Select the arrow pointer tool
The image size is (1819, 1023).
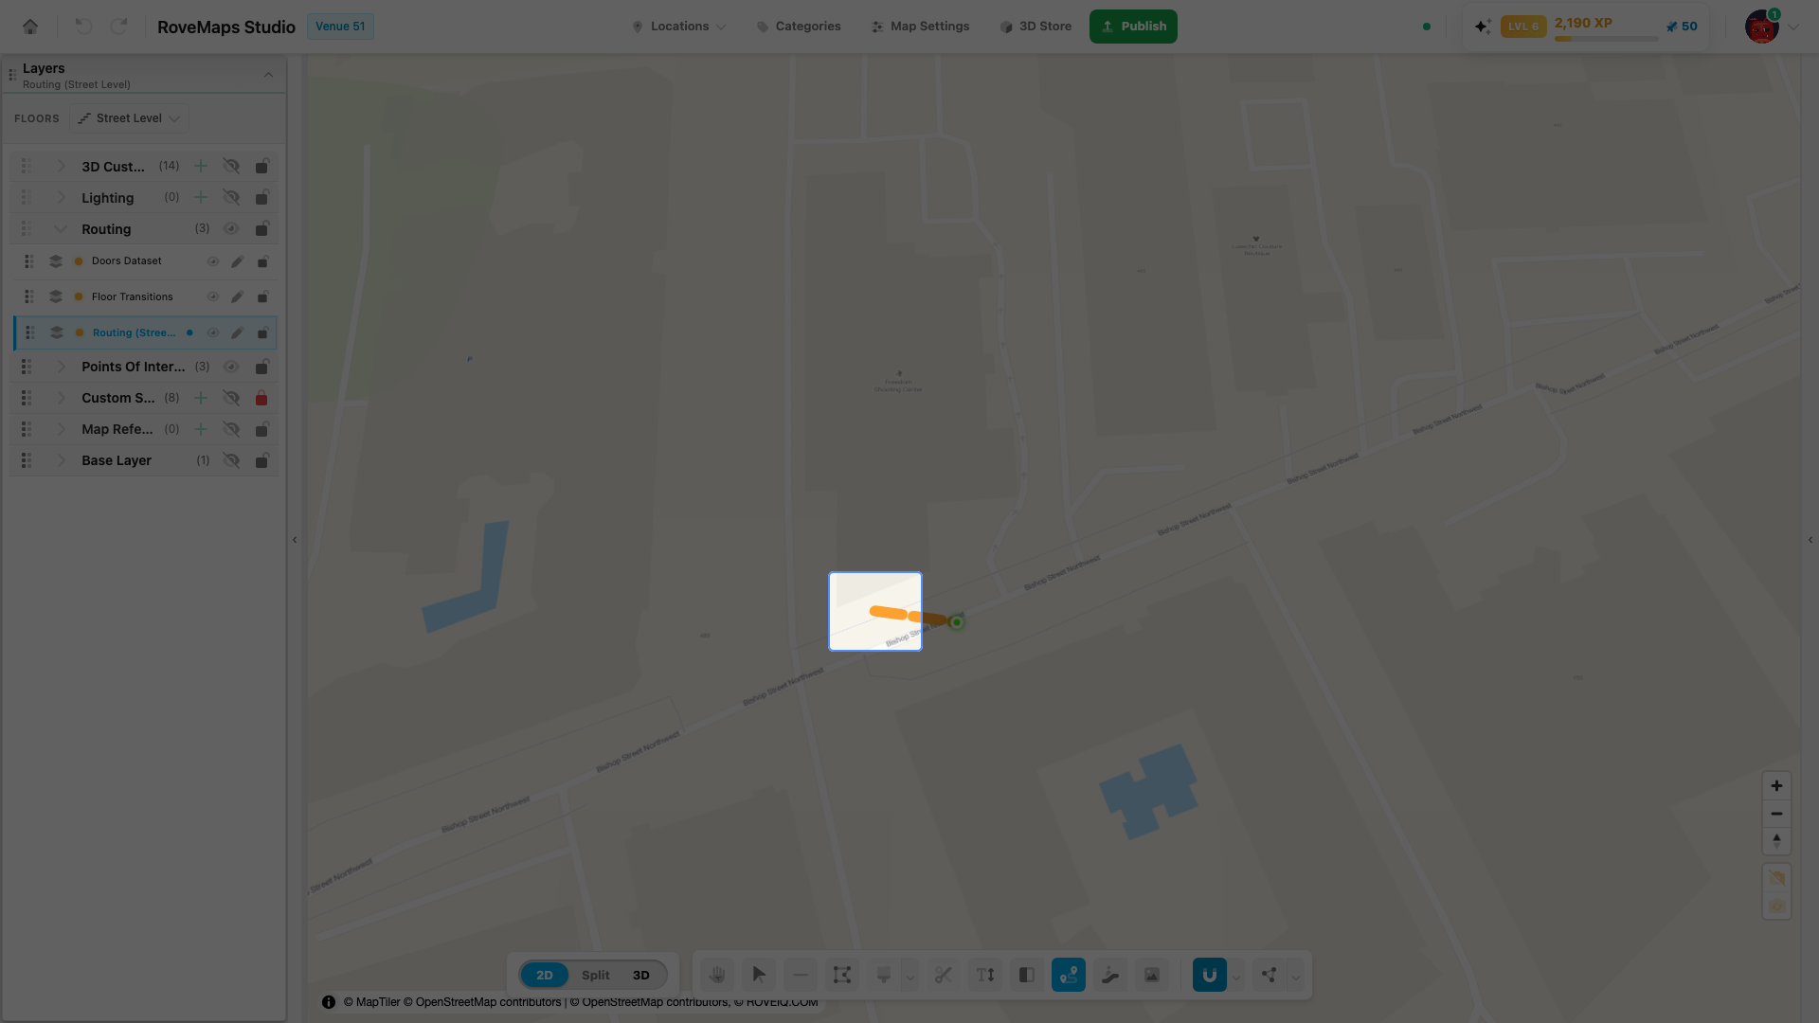click(x=759, y=975)
